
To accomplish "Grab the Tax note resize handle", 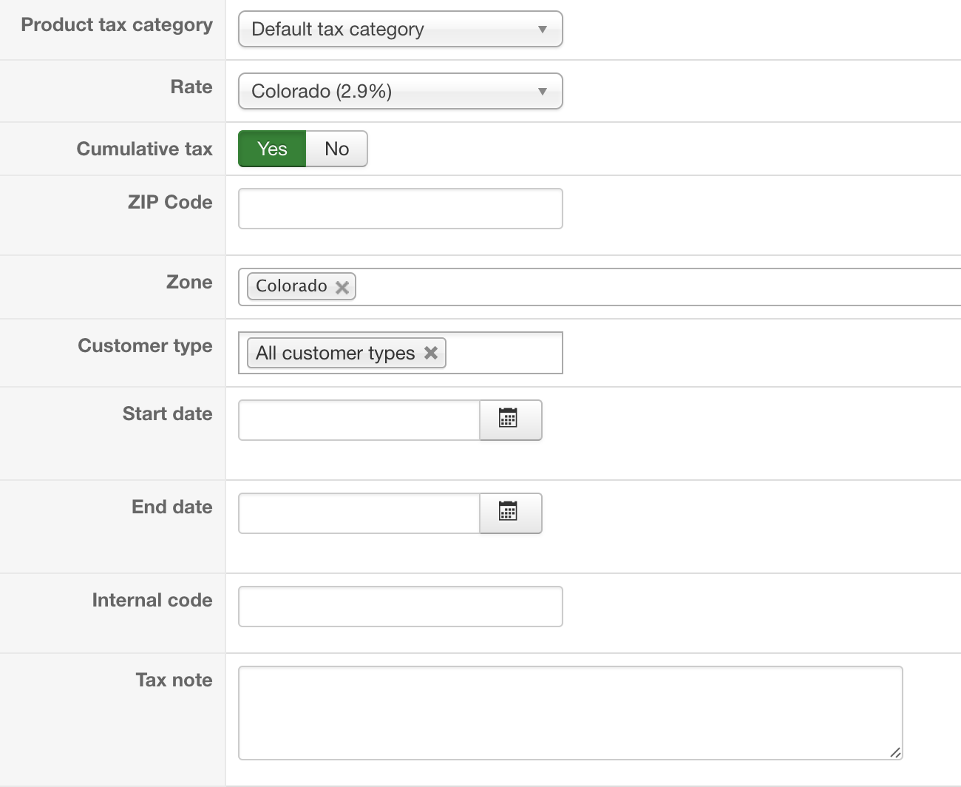I will (895, 752).
